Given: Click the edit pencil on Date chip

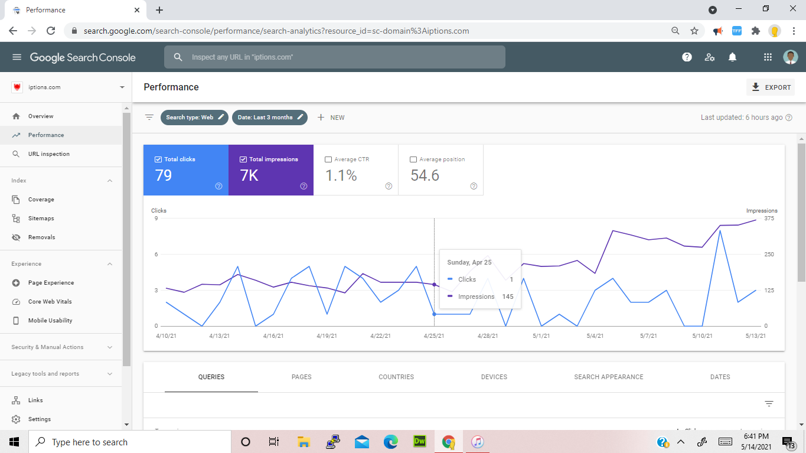Looking at the screenshot, I should click(301, 118).
